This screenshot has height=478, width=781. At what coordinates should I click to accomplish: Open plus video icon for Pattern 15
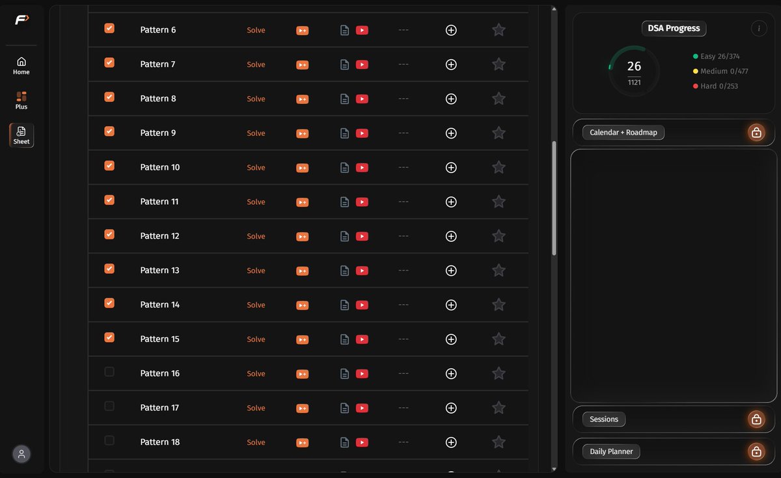(302, 339)
